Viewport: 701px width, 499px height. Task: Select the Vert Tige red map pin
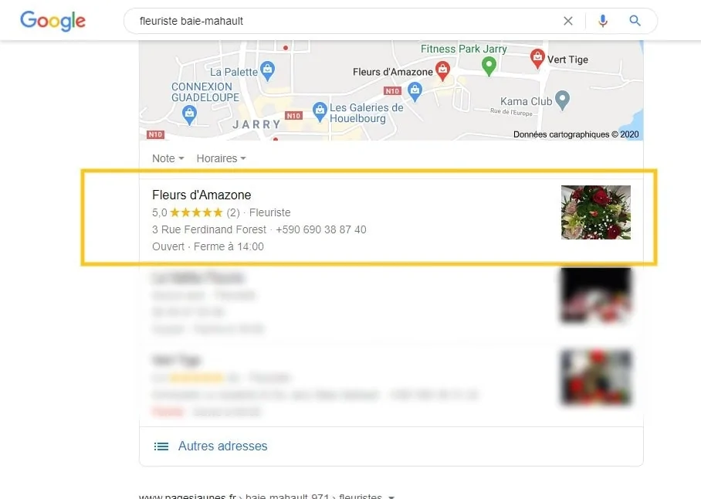(x=537, y=58)
